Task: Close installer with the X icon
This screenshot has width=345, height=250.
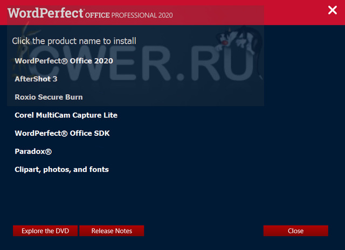Action: point(332,10)
